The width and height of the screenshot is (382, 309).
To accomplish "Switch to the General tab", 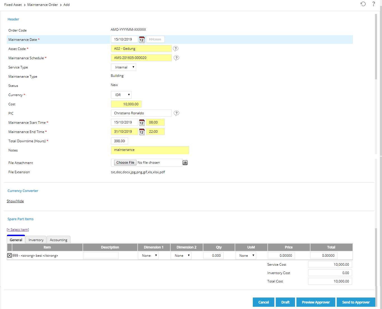I will pos(16,240).
